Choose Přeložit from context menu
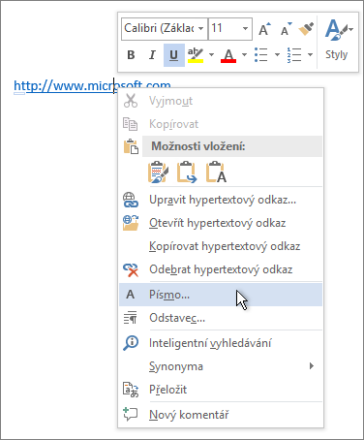 221,390
